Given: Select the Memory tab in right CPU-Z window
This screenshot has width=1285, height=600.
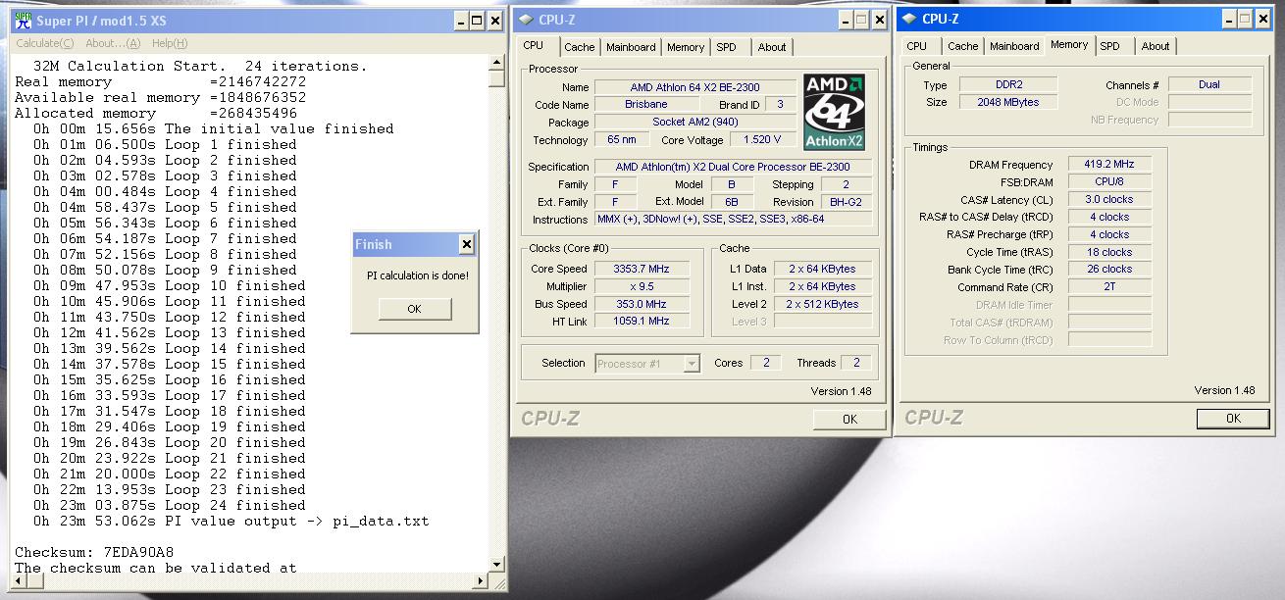Looking at the screenshot, I should [1069, 45].
